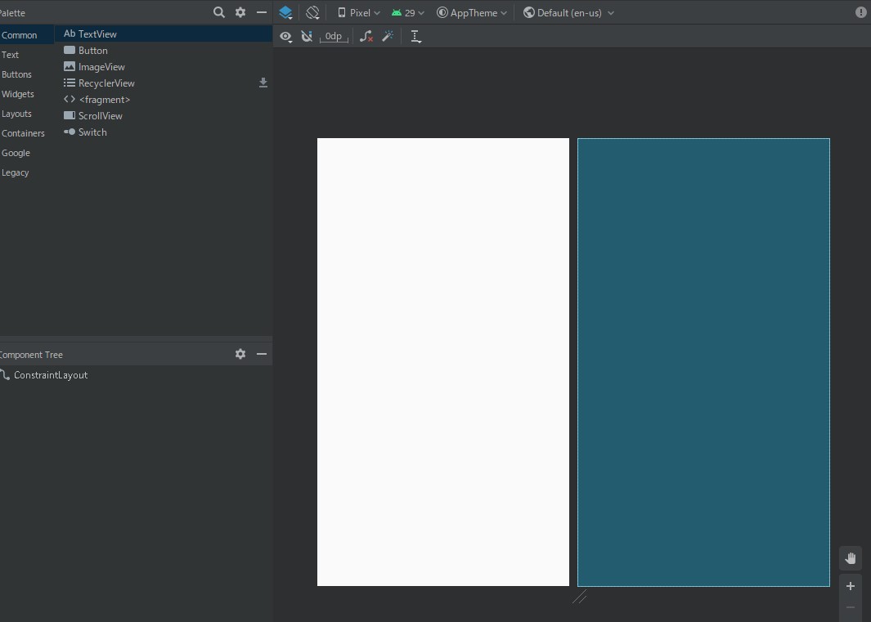The height and width of the screenshot is (622, 871).
Task: Toggle Autoconnect constraints icon
Action: (x=307, y=36)
